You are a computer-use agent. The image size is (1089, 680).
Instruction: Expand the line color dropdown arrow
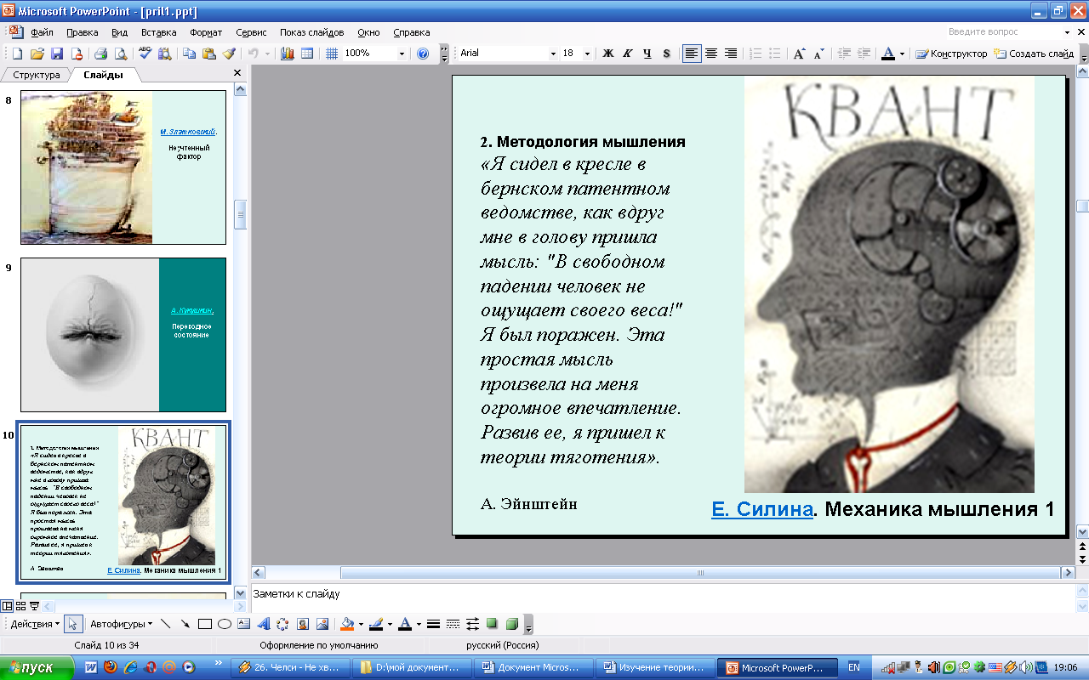(x=391, y=624)
